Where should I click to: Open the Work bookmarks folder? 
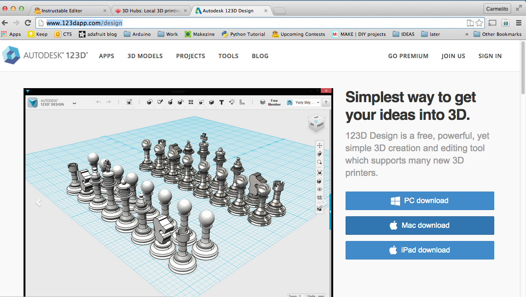click(x=168, y=34)
